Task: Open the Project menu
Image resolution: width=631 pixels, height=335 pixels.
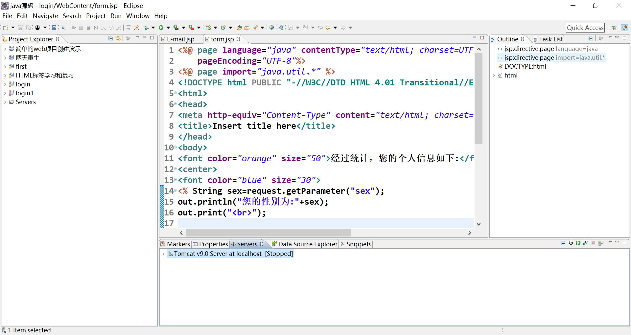Action: click(x=96, y=16)
